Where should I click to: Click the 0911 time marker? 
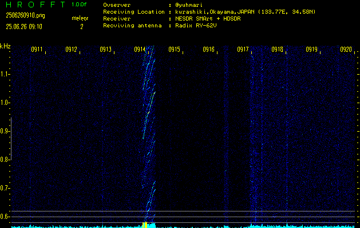37,50
